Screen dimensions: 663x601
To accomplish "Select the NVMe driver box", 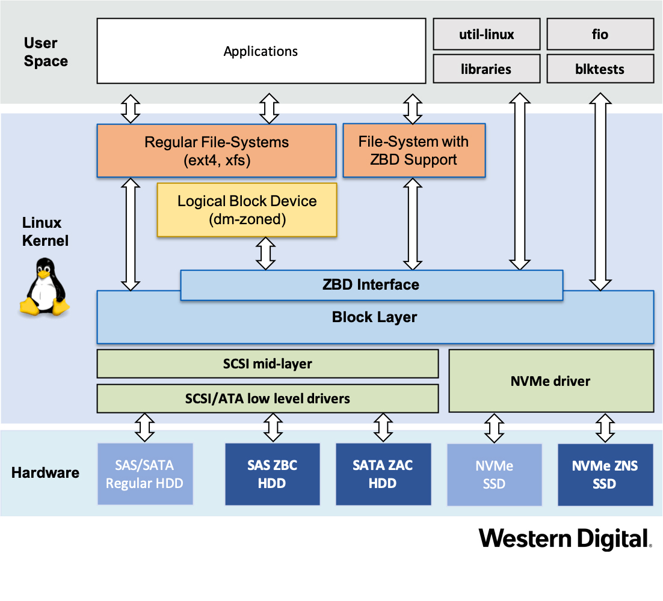I will 551,381.
